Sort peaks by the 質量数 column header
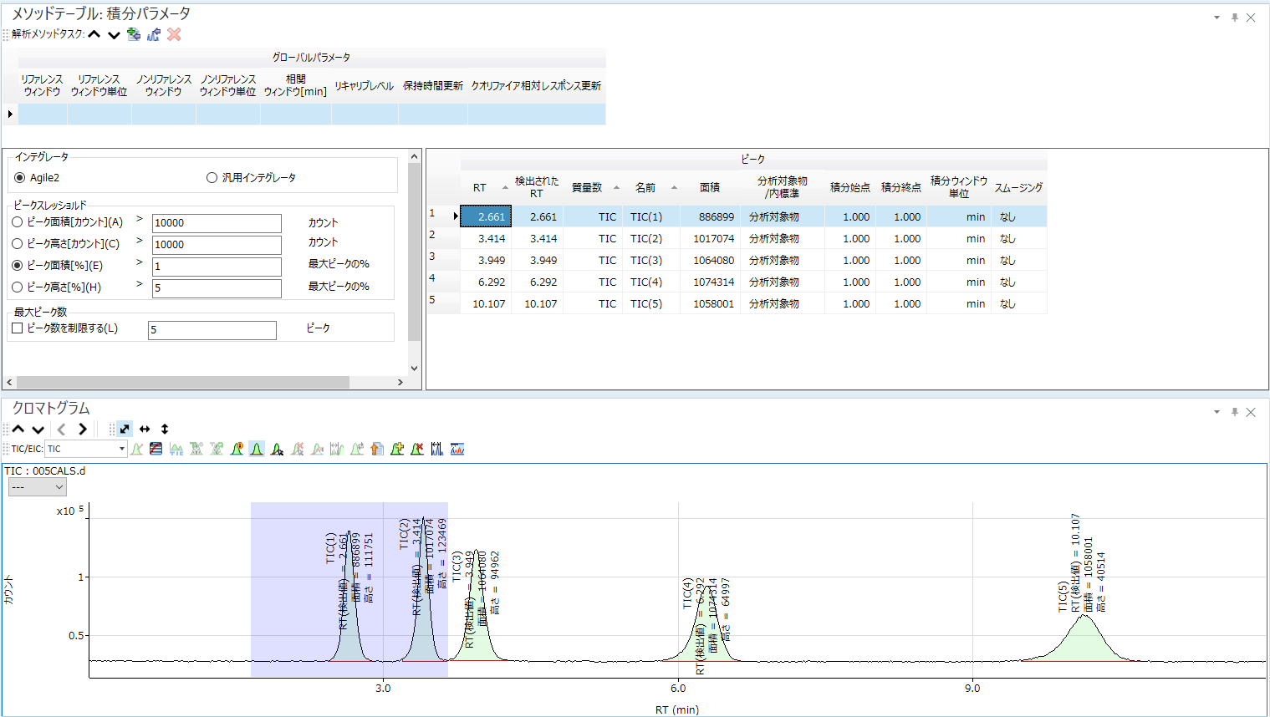1270x717 pixels. [592, 187]
